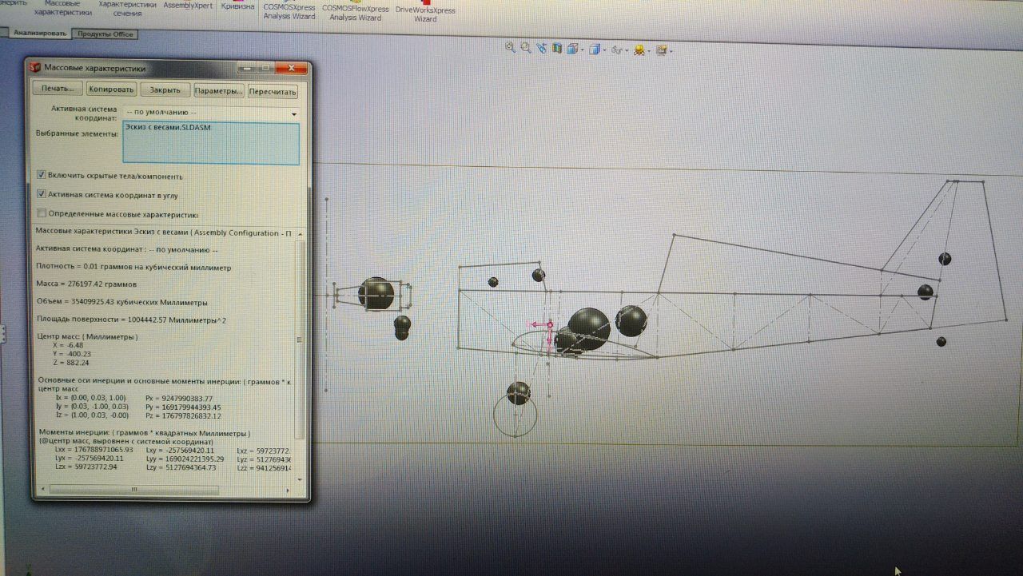Viewport: 1023px width, 576px height.
Task: Click the 'Выбранные элементы' selection box
Action: (x=211, y=144)
